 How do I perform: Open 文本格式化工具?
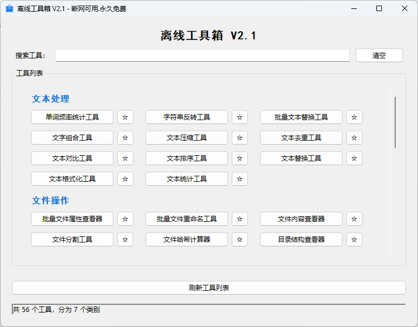(x=72, y=179)
